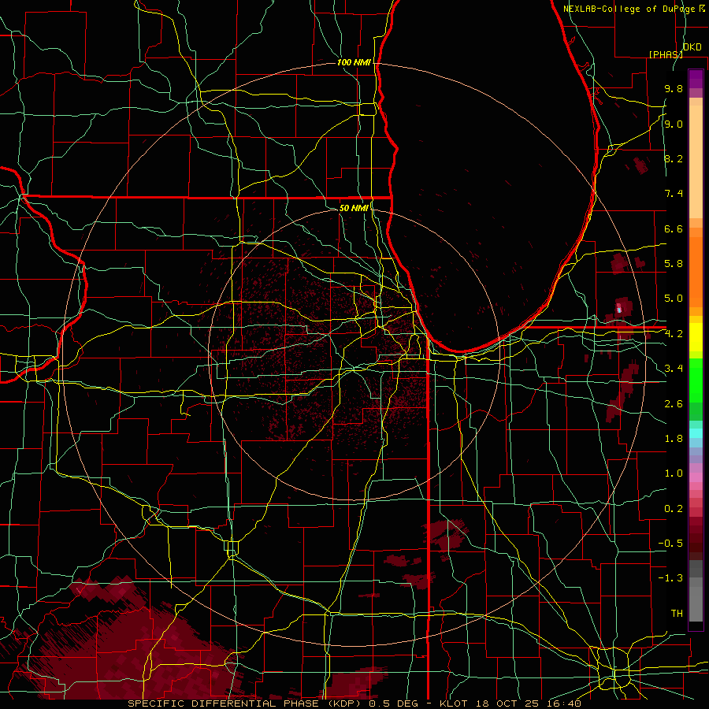Click the 50 NMI range ring label
The image size is (709, 709).
pos(354,208)
